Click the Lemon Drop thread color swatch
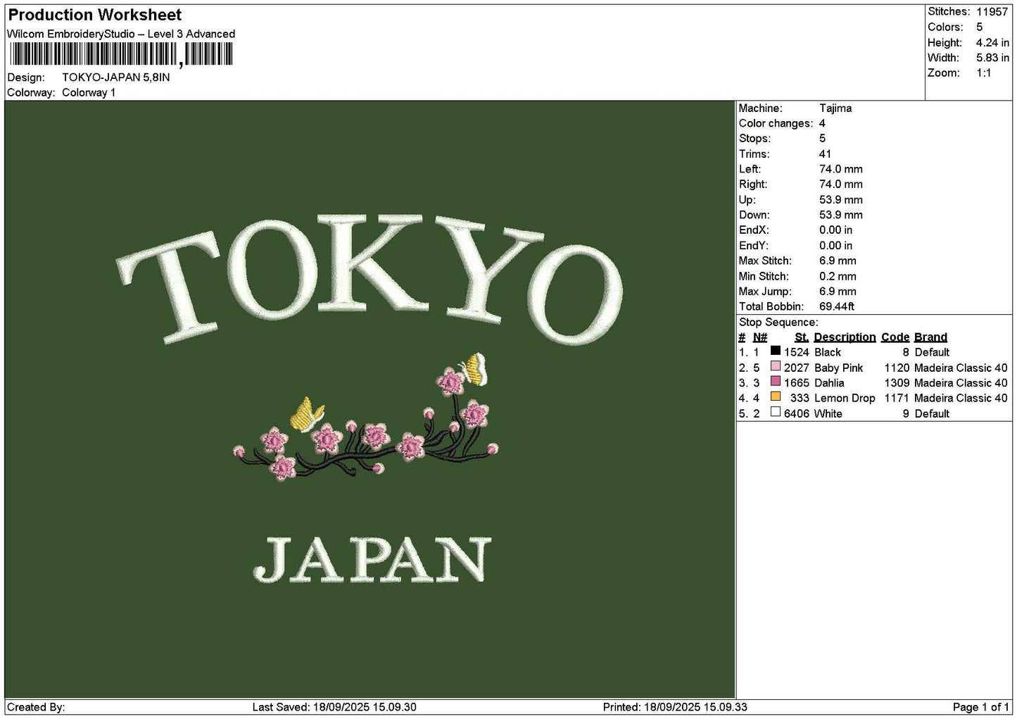Viewport: 1017px width, 719px height. 776,397
